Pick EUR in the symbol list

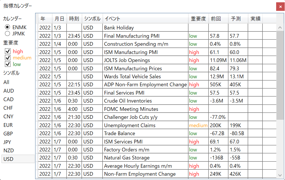tap(8, 125)
